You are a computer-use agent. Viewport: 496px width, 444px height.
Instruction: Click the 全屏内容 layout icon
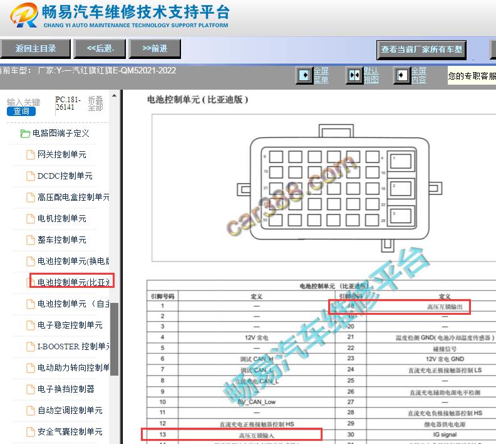point(401,75)
